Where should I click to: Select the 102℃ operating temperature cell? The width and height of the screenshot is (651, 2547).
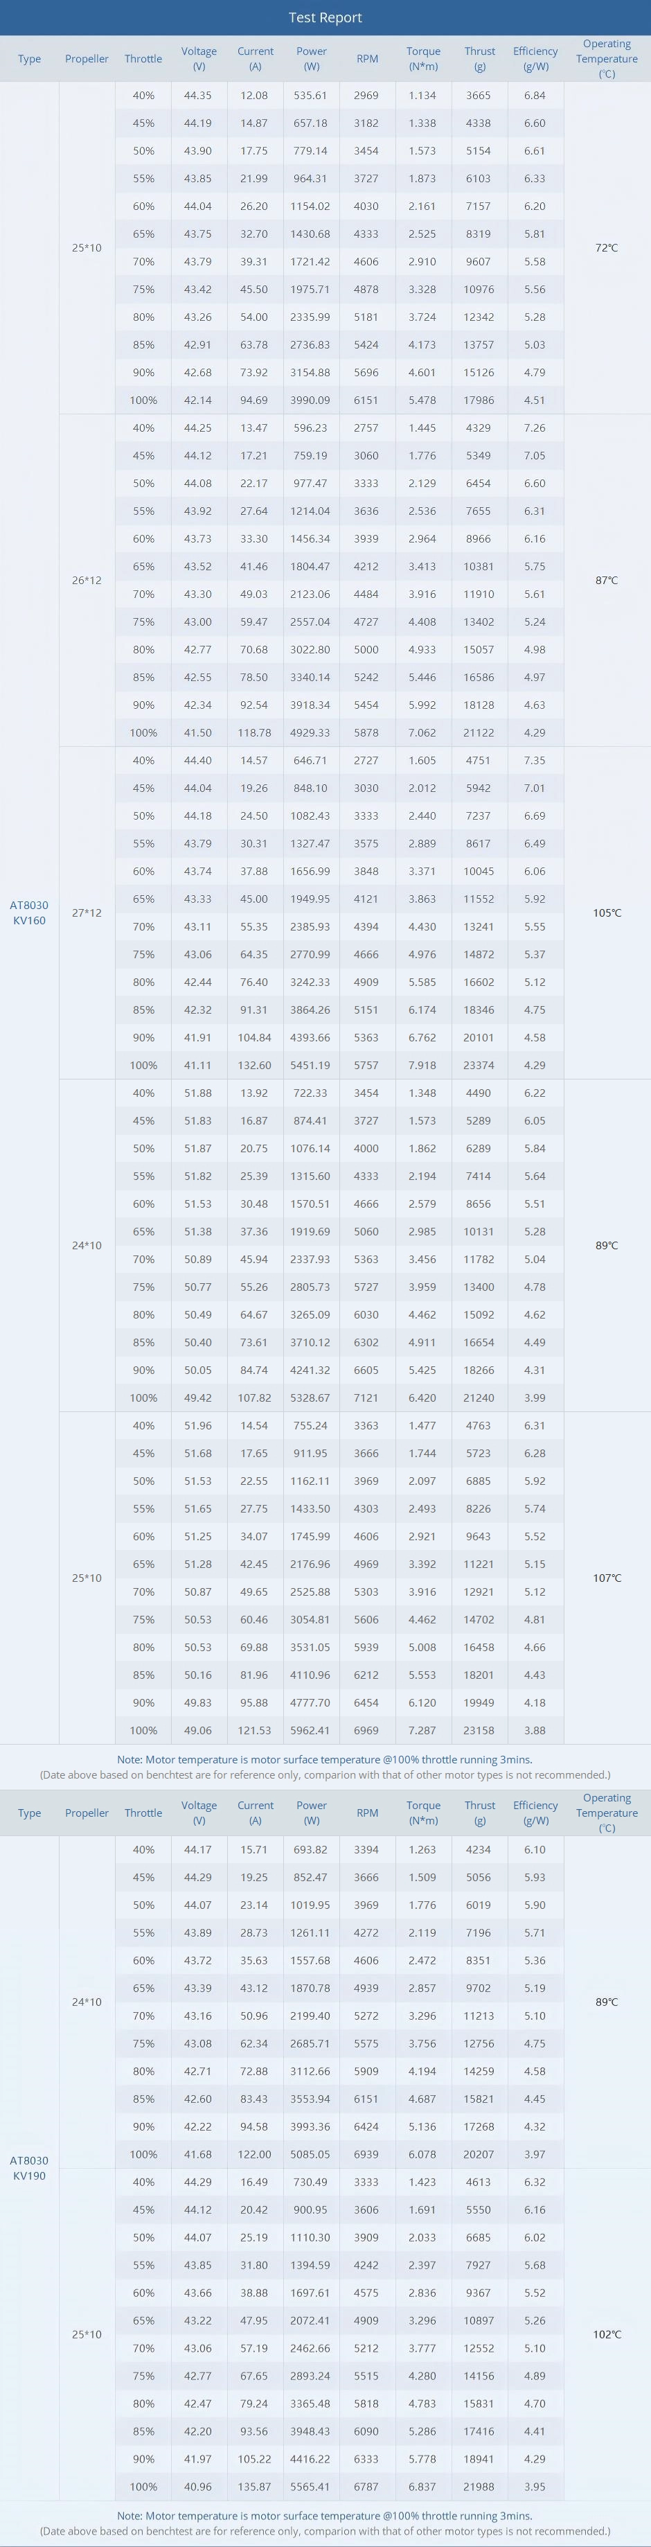point(607,2334)
